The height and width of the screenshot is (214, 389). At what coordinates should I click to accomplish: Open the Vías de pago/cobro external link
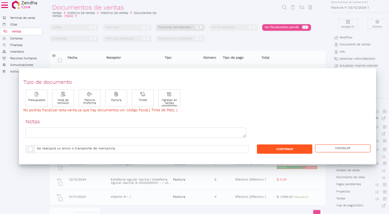[x=384, y=206]
